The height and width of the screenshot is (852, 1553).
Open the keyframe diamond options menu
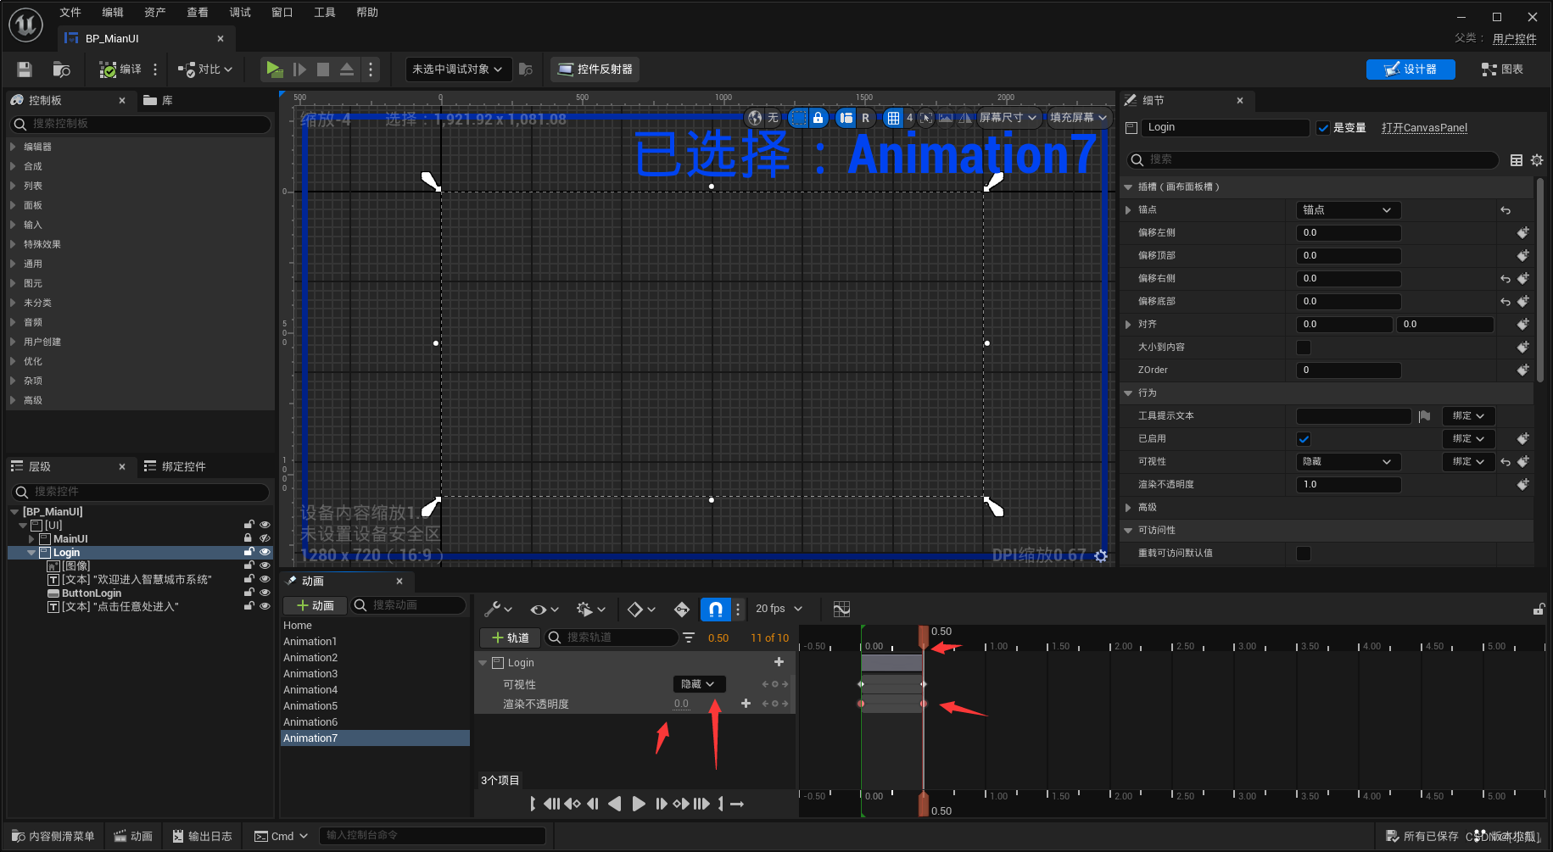coord(640,609)
